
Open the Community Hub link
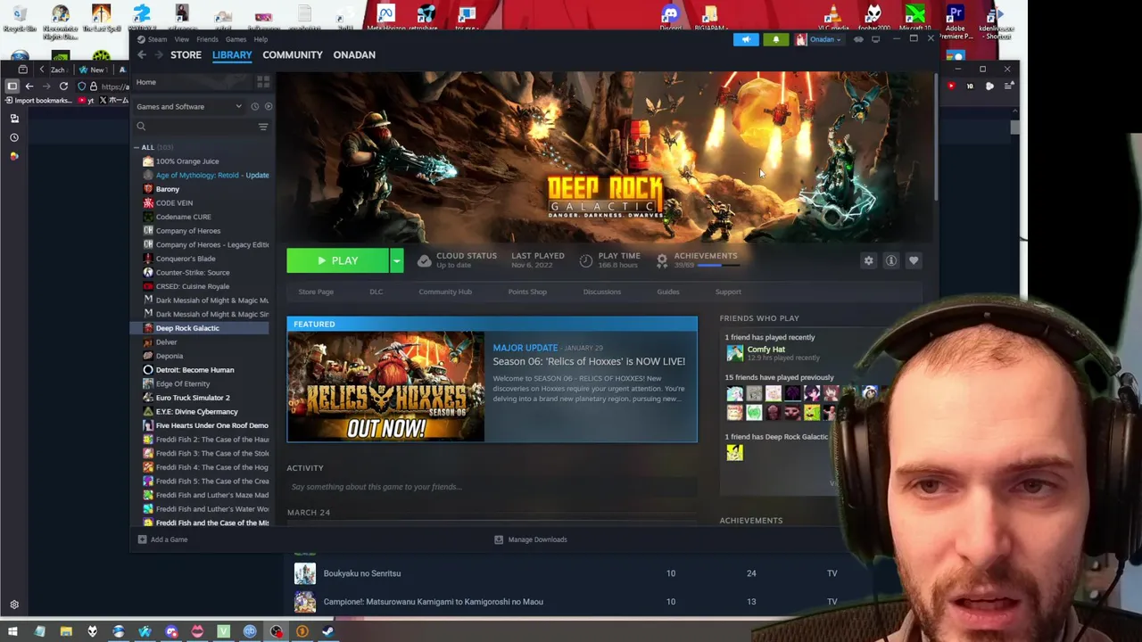tap(445, 292)
